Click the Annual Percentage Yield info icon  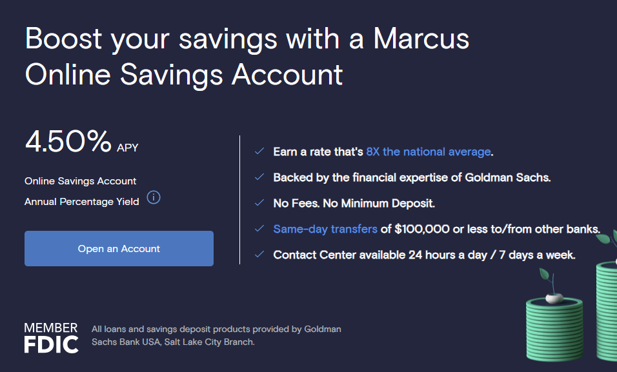tap(154, 198)
